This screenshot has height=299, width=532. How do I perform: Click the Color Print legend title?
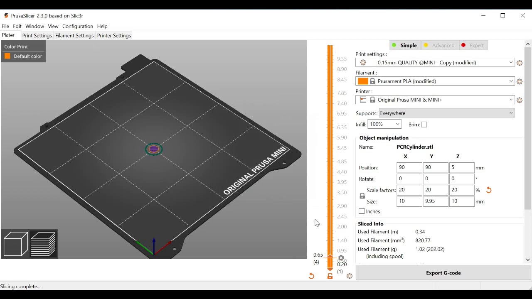coord(16,47)
